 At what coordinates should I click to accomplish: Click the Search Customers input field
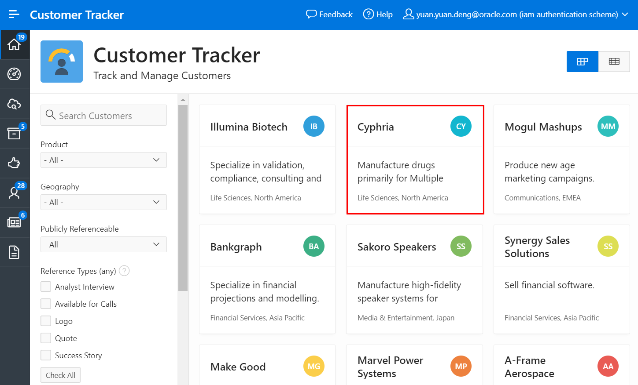(103, 115)
